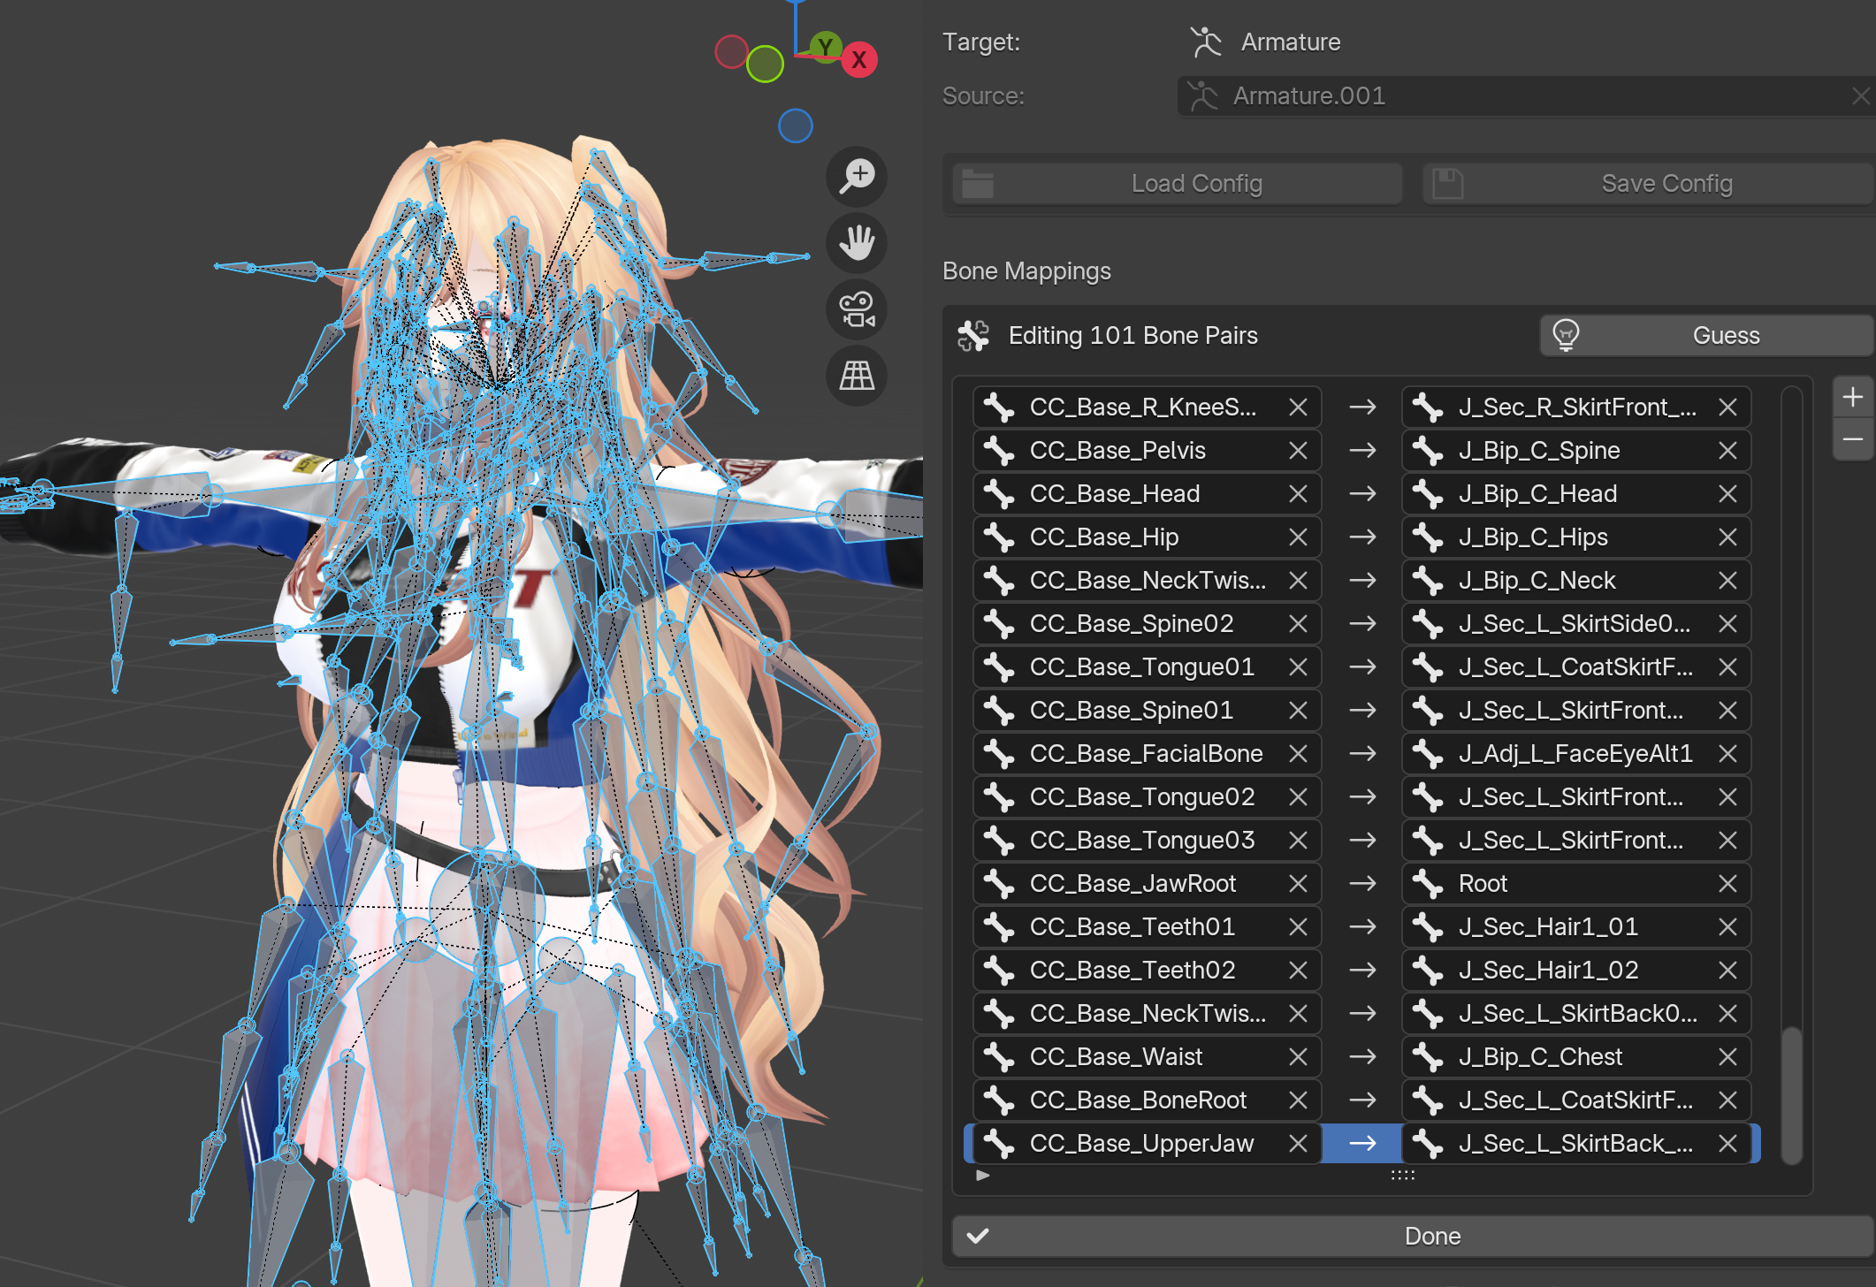Image resolution: width=1876 pixels, height=1287 pixels.
Task: Switch perspective/orthographic with grid icon
Action: coord(857,376)
